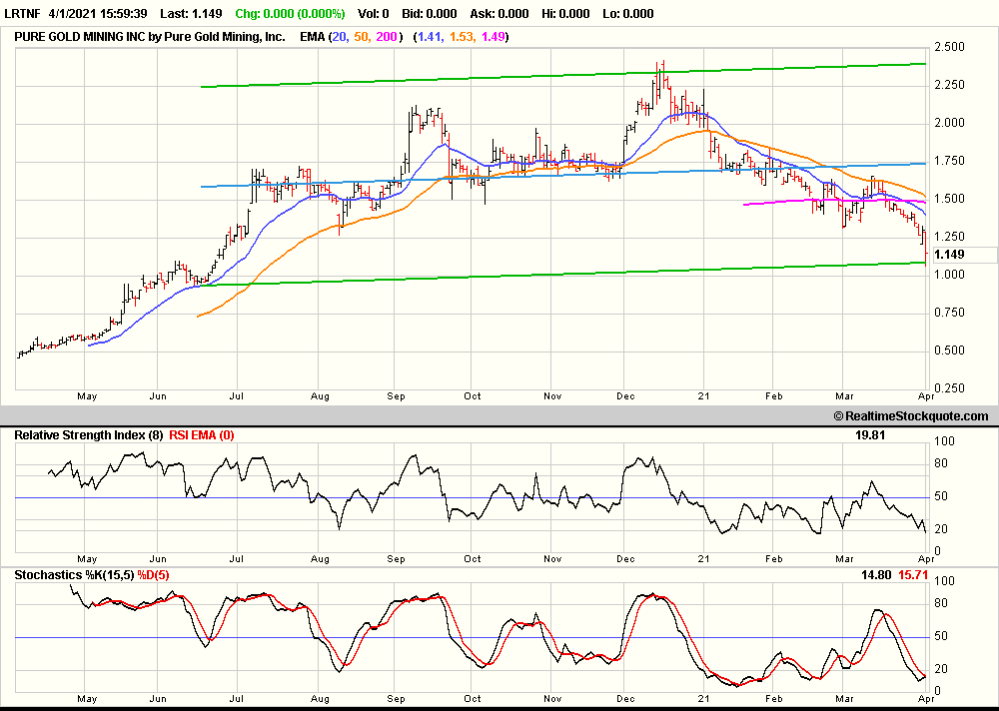Select the PURE GOLD MINING INC chart title

tap(150, 37)
